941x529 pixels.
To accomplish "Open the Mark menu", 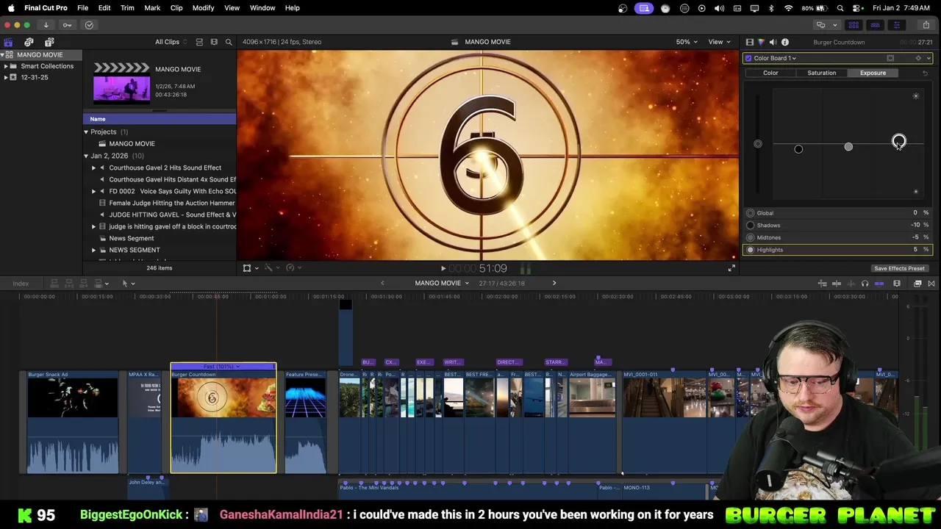I will (152, 7).
